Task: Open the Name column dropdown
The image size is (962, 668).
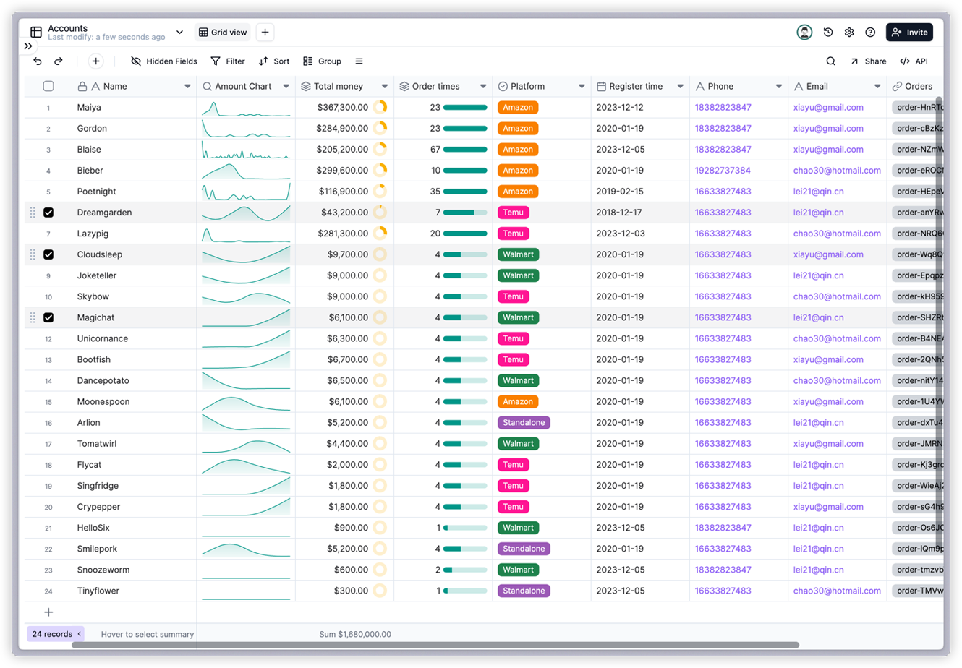Action: (187, 85)
